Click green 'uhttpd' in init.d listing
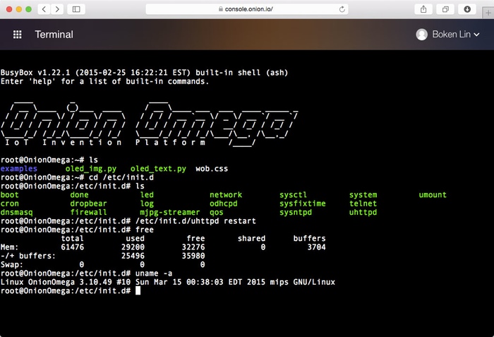 tap(363, 213)
